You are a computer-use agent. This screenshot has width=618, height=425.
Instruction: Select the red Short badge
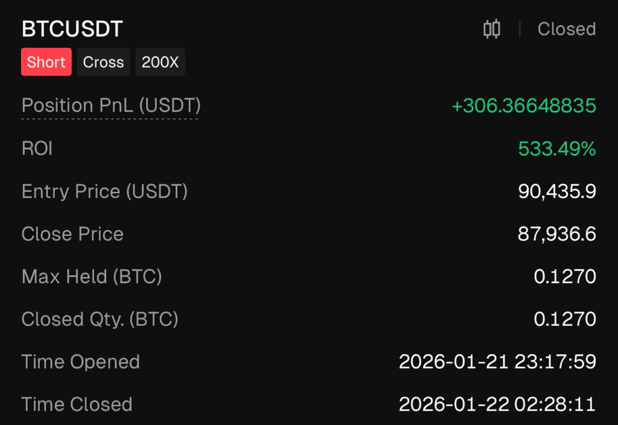pyautogui.click(x=46, y=62)
